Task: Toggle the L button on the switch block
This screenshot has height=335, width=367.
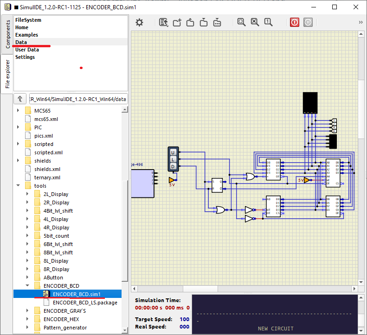Action: pos(173,159)
